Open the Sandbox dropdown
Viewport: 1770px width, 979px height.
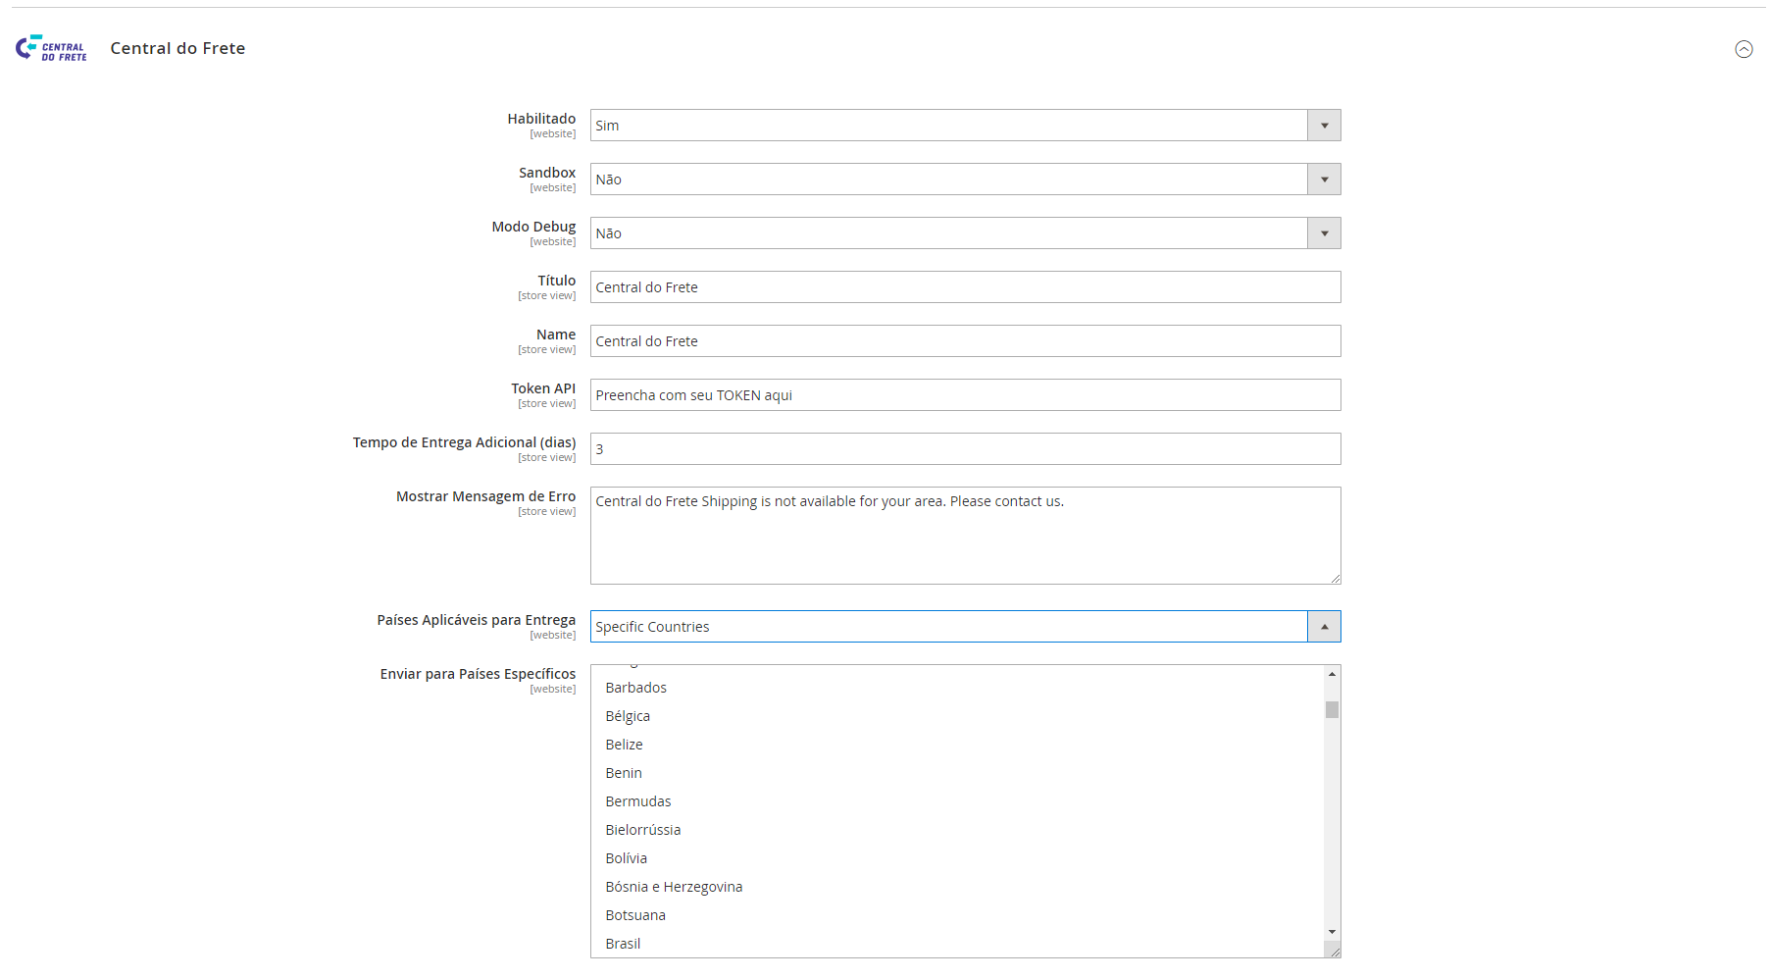pos(965,180)
